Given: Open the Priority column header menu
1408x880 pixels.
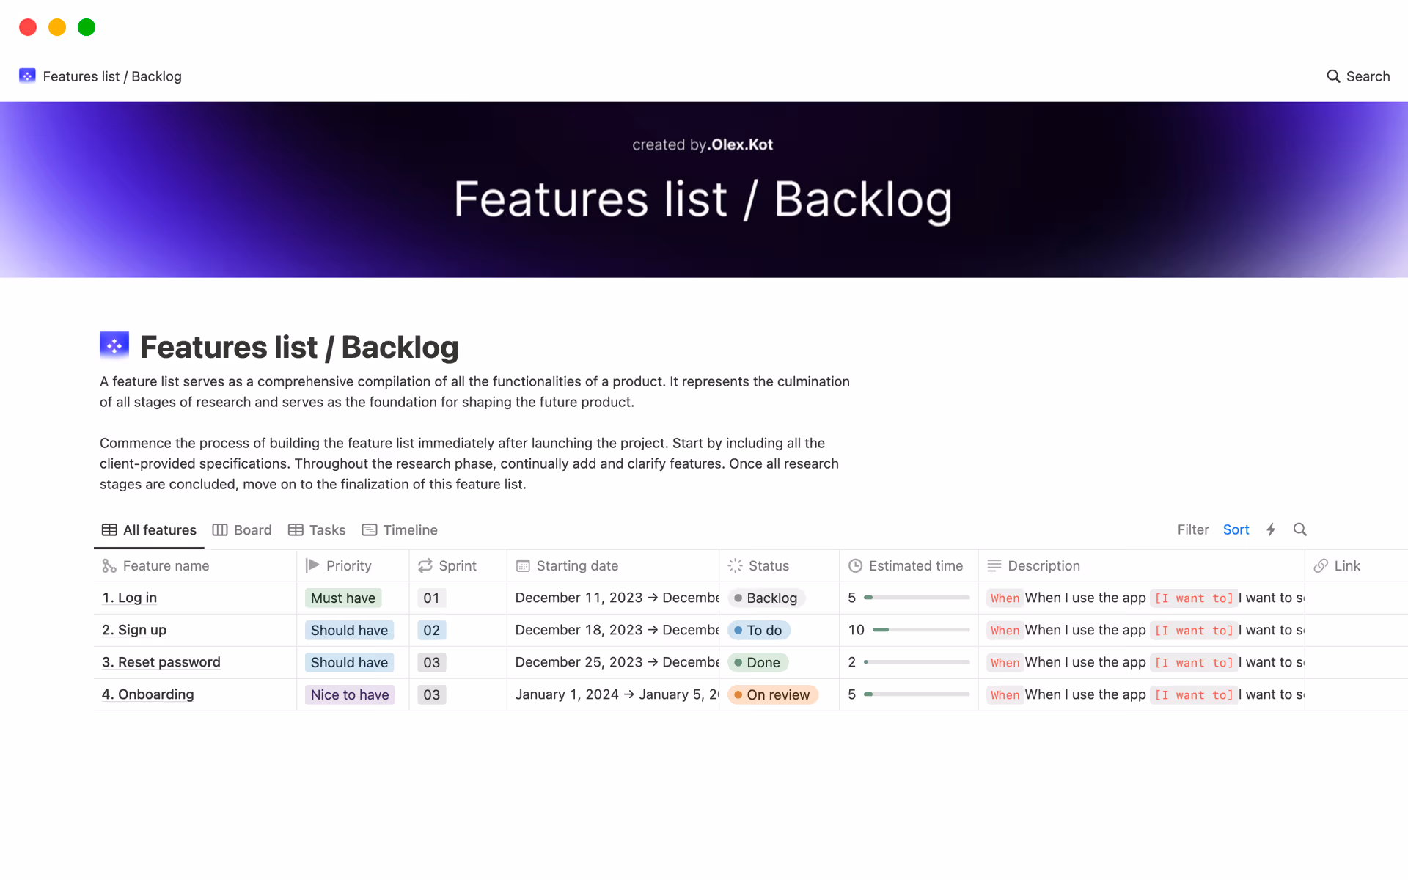Looking at the screenshot, I should (x=348, y=565).
